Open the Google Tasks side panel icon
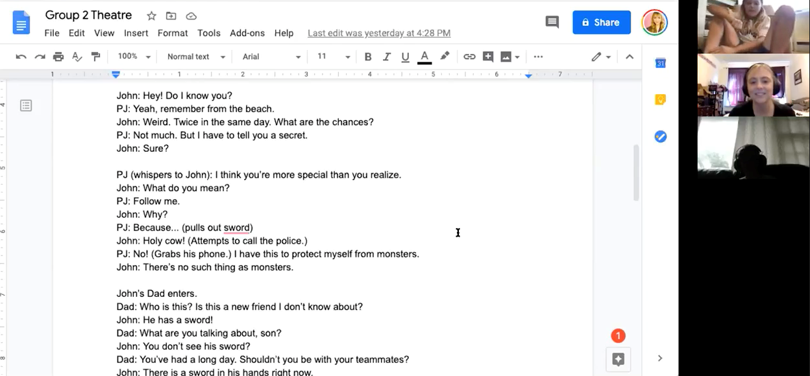 click(660, 137)
